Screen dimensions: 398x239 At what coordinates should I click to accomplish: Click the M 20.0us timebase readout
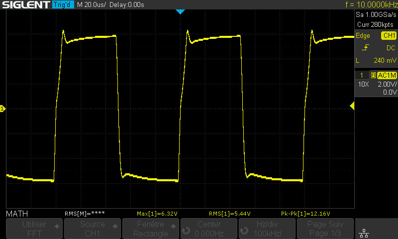click(x=92, y=4)
